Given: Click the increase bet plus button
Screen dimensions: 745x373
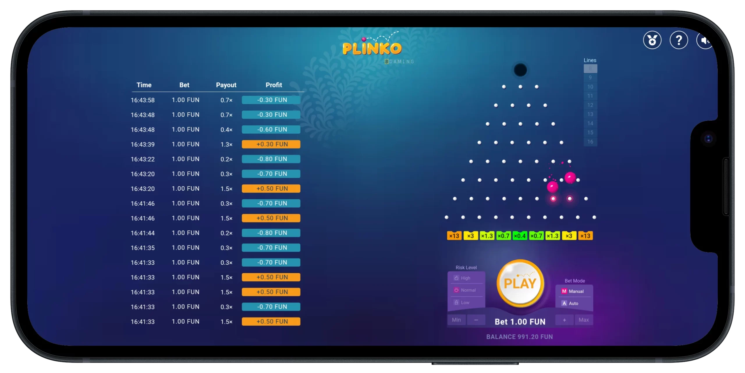Looking at the screenshot, I should coord(566,319).
